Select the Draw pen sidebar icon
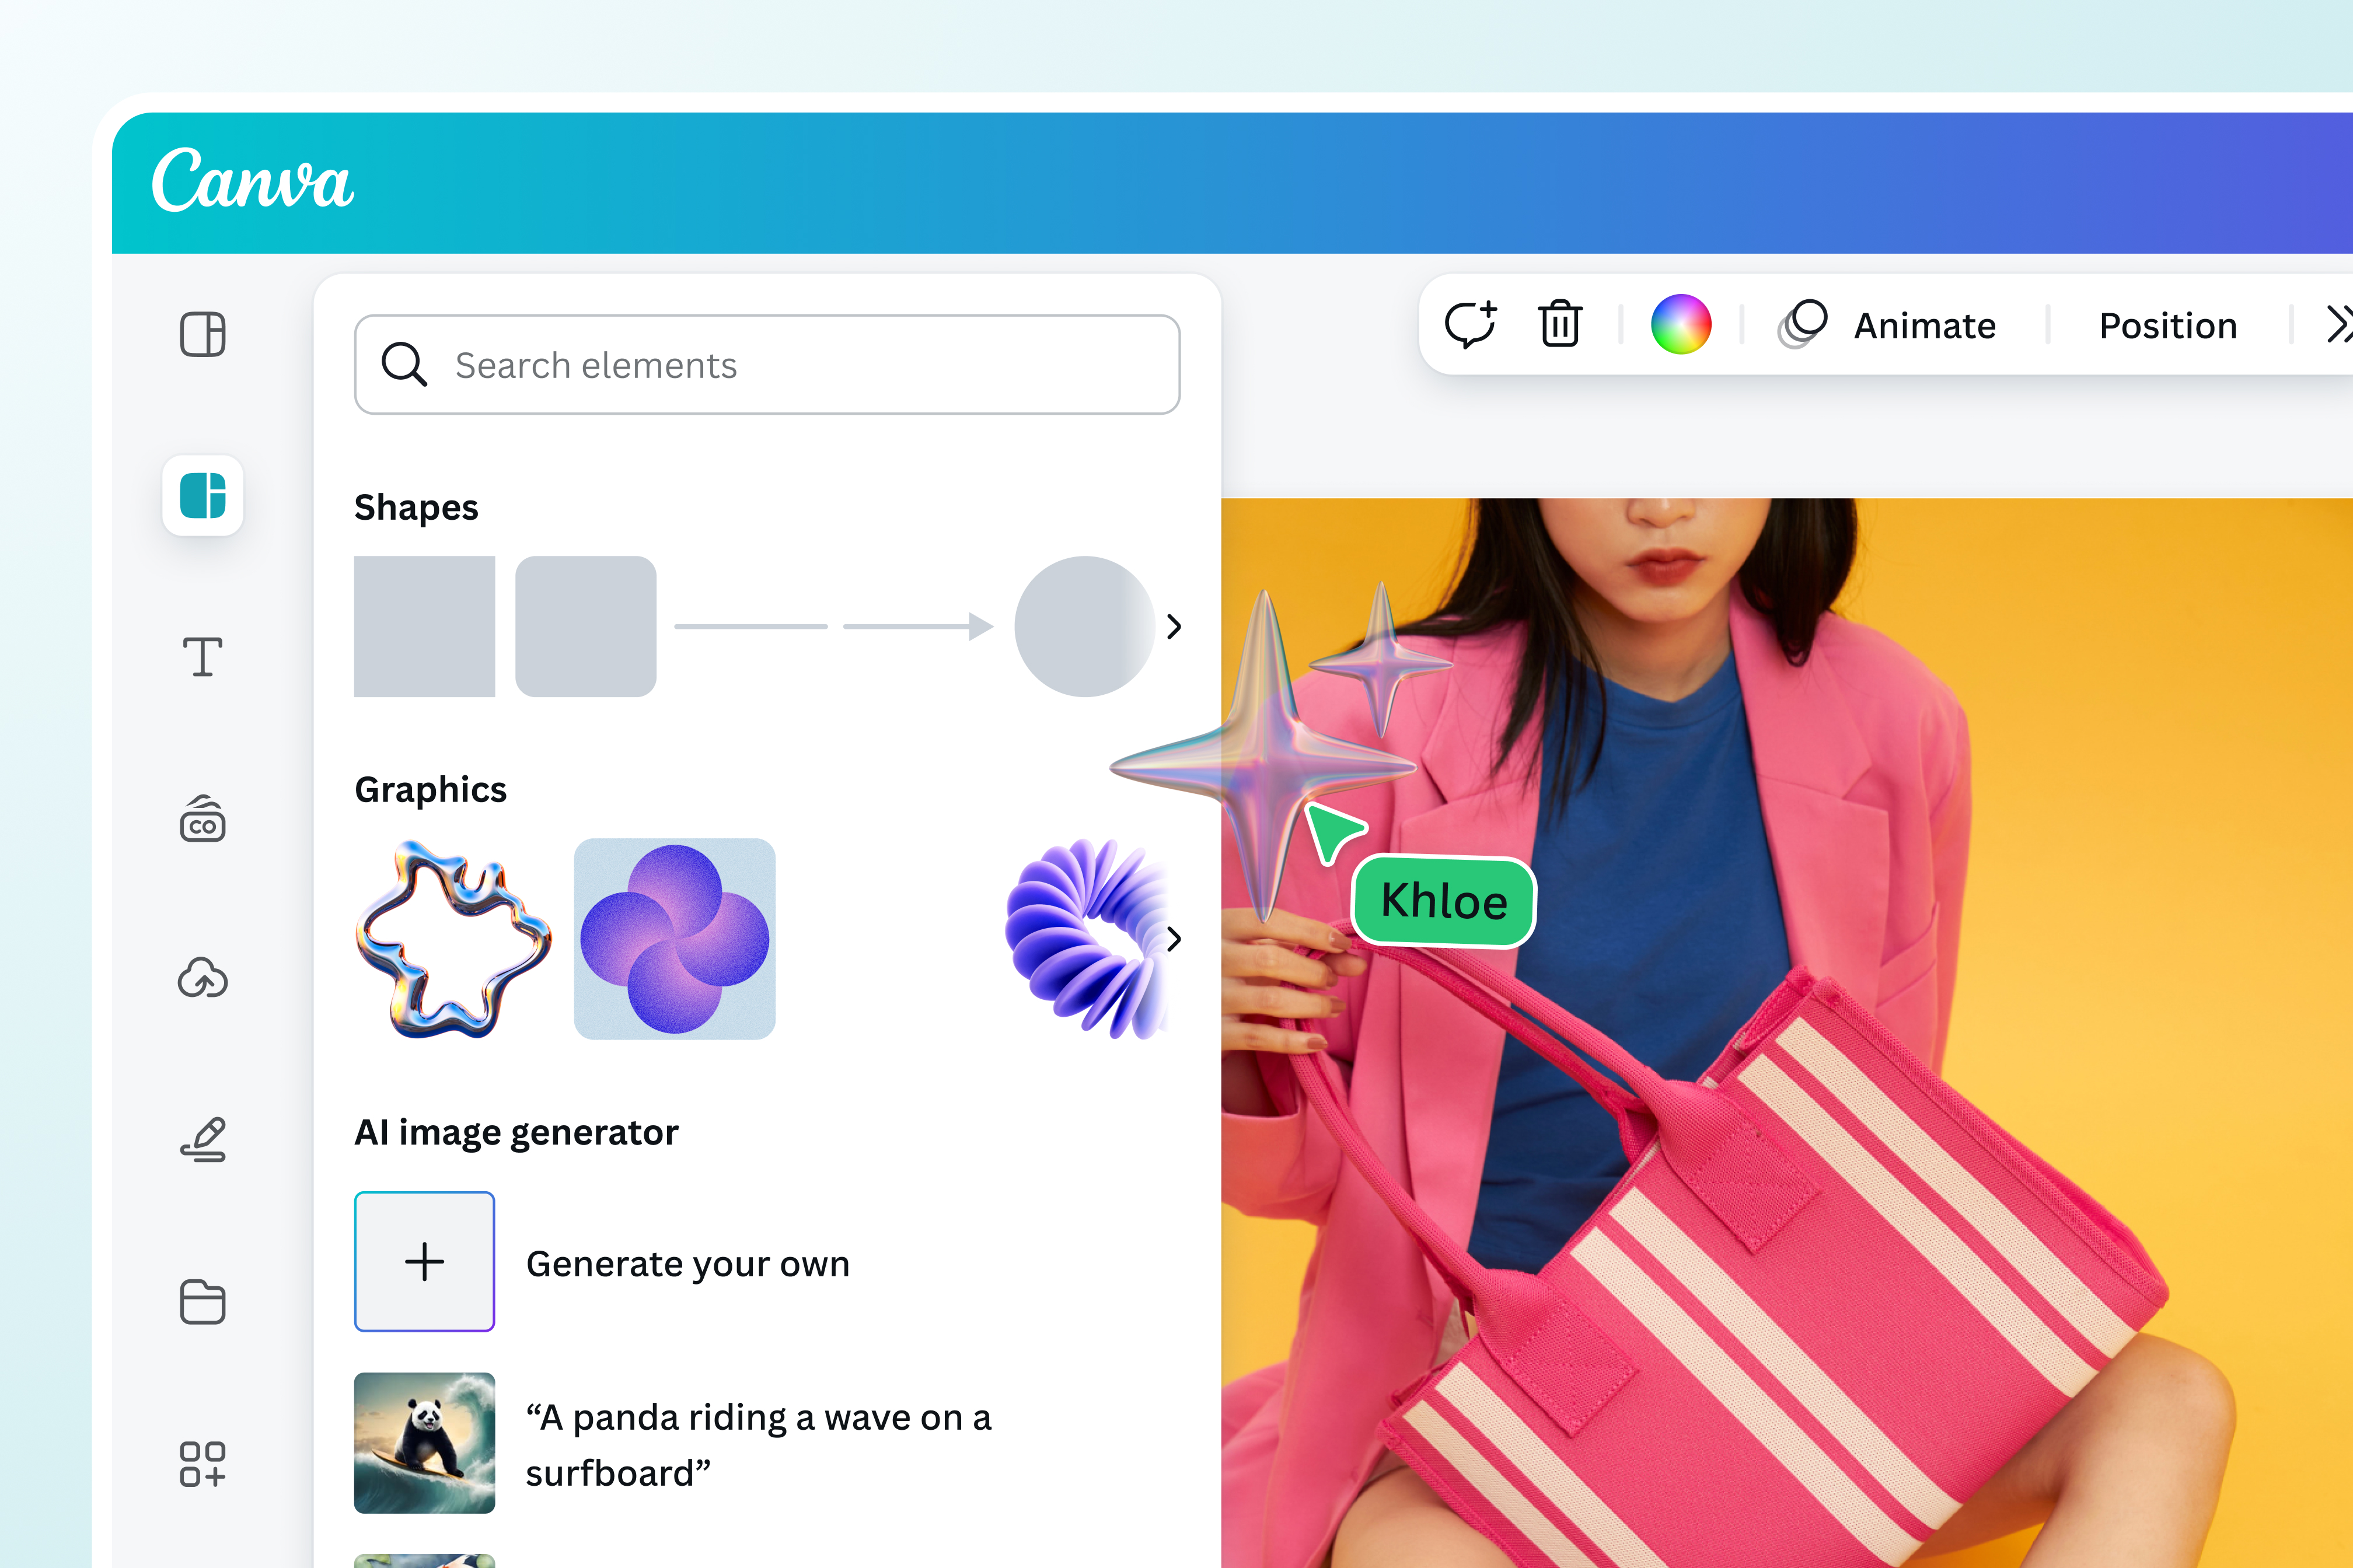The height and width of the screenshot is (1568, 2353). point(202,1140)
